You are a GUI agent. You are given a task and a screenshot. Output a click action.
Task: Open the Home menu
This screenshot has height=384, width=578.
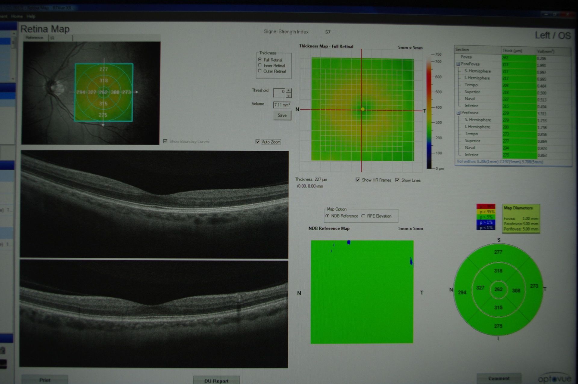17,16
